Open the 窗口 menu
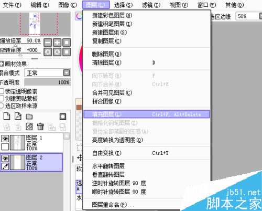This screenshot has height=211, width=262. point(206,5)
